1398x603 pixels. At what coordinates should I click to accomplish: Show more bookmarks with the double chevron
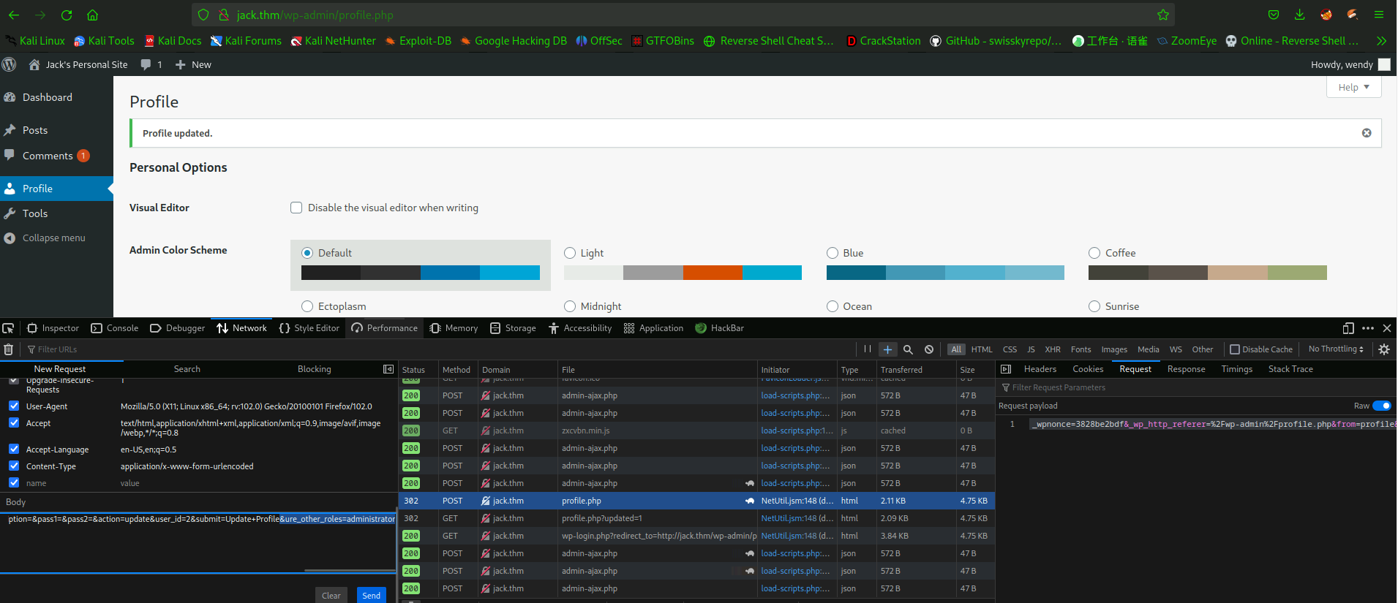pyautogui.click(x=1381, y=41)
